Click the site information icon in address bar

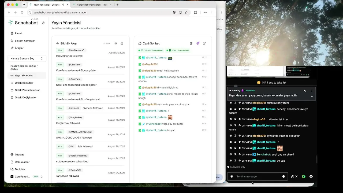(x=30, y=12)
